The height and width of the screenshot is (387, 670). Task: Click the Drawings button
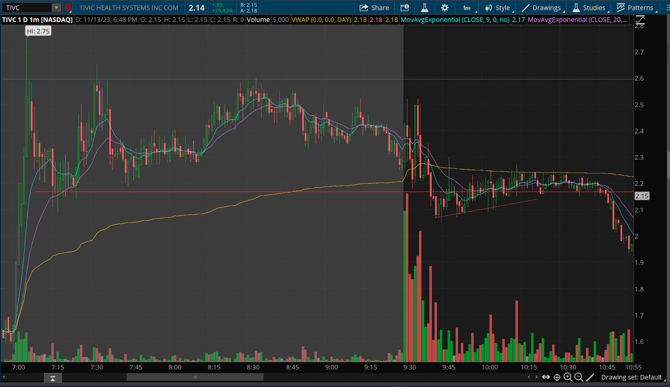(x=541, y=8)
